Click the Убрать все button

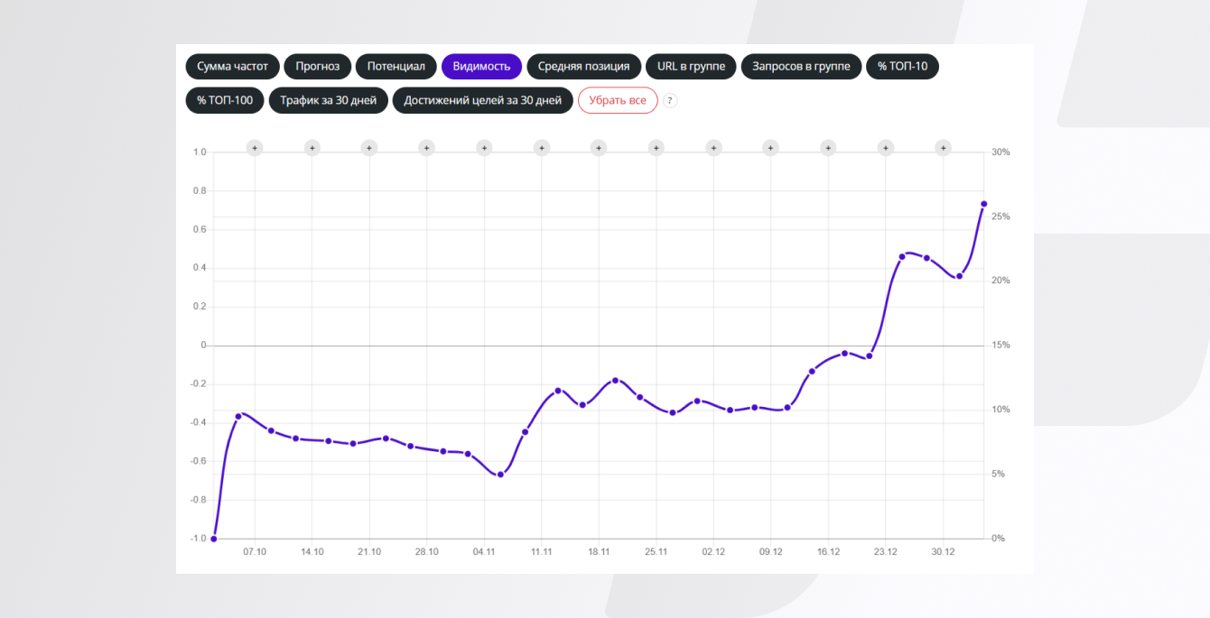[618, 100]
